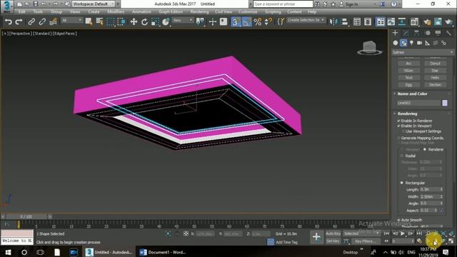Click the Redo arrow in main toolbar

19,22
